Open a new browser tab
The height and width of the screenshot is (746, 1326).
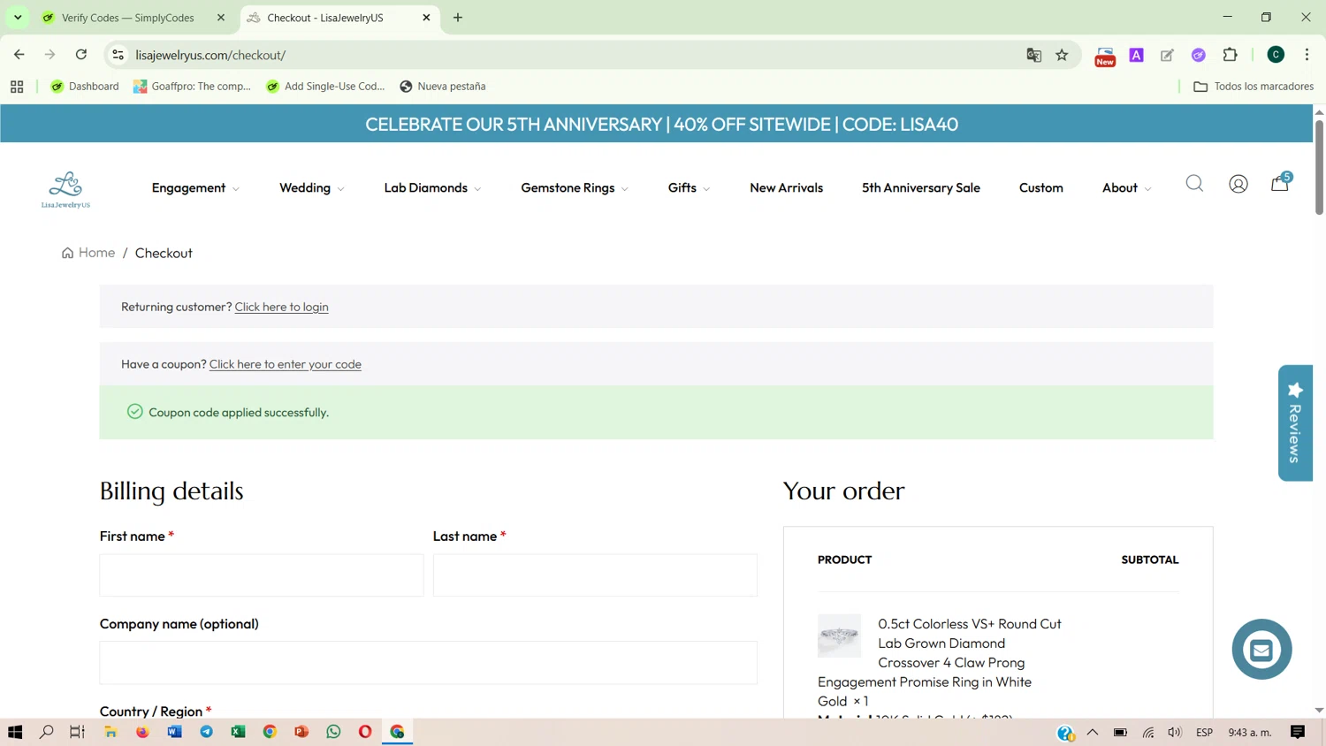458,18
